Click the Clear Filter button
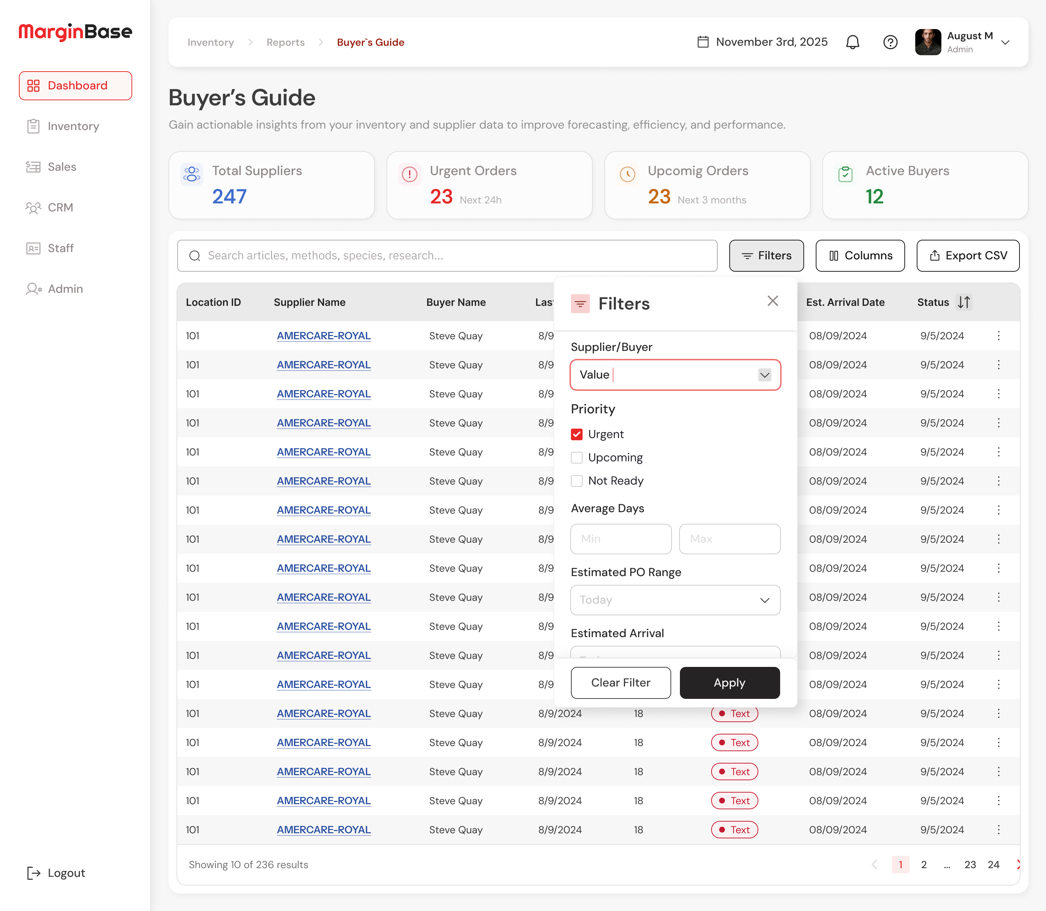The image size is (1046, 911). click(x=621, y=683)
